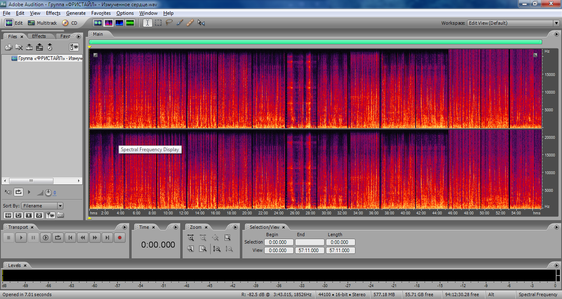The image size is (562, 299).
Task: Open the Workspace dropdown
Action: point(513,23)
